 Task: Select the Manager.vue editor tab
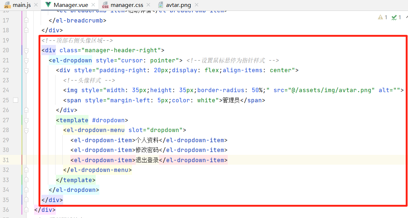(x=71, y=5)
